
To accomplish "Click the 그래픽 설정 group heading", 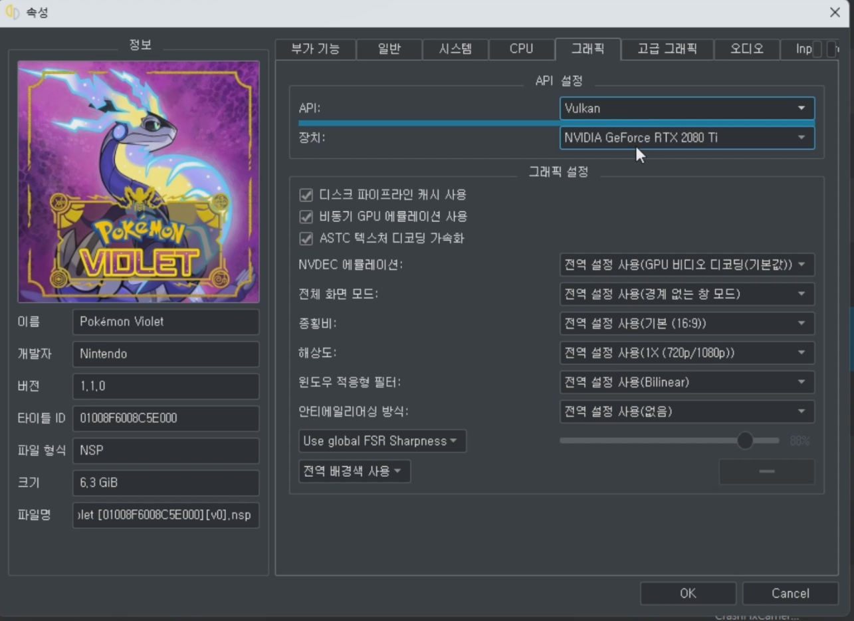I will coord(558,172).
